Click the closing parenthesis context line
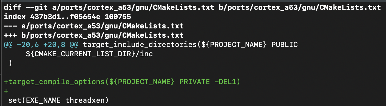386x106 pixels. [10, 63]
